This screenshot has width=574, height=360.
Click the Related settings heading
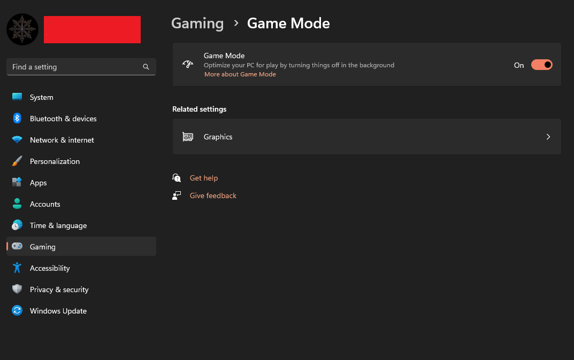(x=200, y=109)
